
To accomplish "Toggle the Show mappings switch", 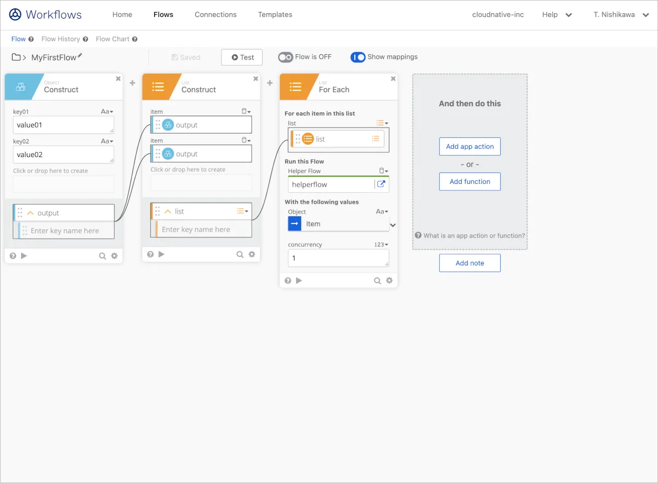I will click(358, 57).
